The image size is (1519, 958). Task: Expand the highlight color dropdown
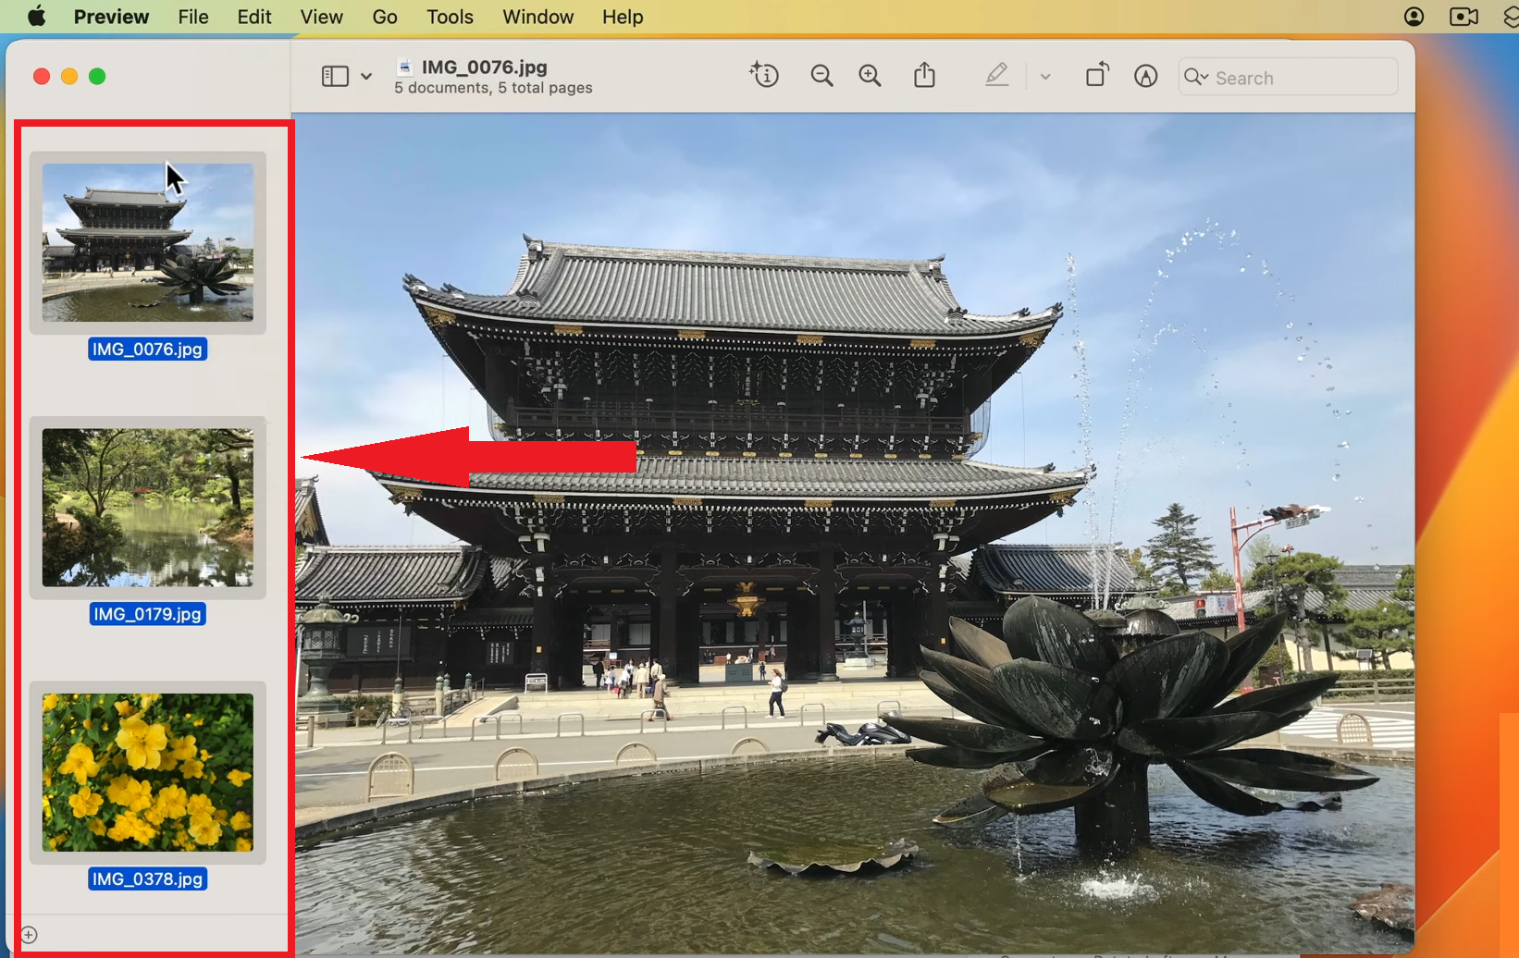coord(1044,76)
